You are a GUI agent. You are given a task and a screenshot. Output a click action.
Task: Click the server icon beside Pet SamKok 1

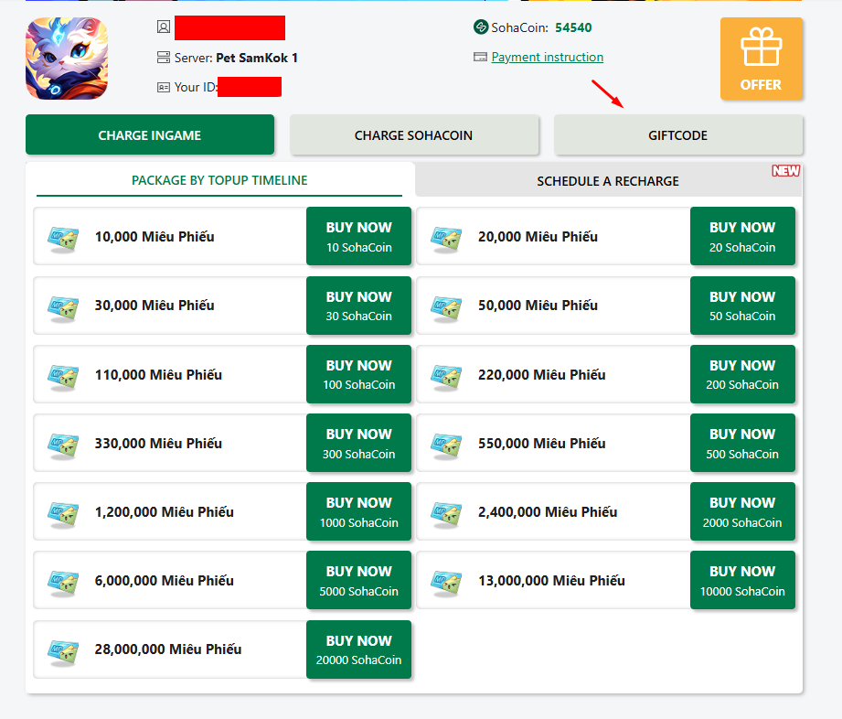[x=164, y=58]
